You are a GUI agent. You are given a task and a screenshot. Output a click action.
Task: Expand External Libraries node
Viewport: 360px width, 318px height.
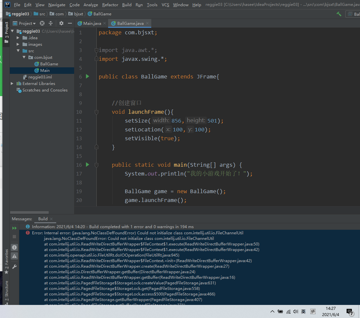(x=12, y=83)
